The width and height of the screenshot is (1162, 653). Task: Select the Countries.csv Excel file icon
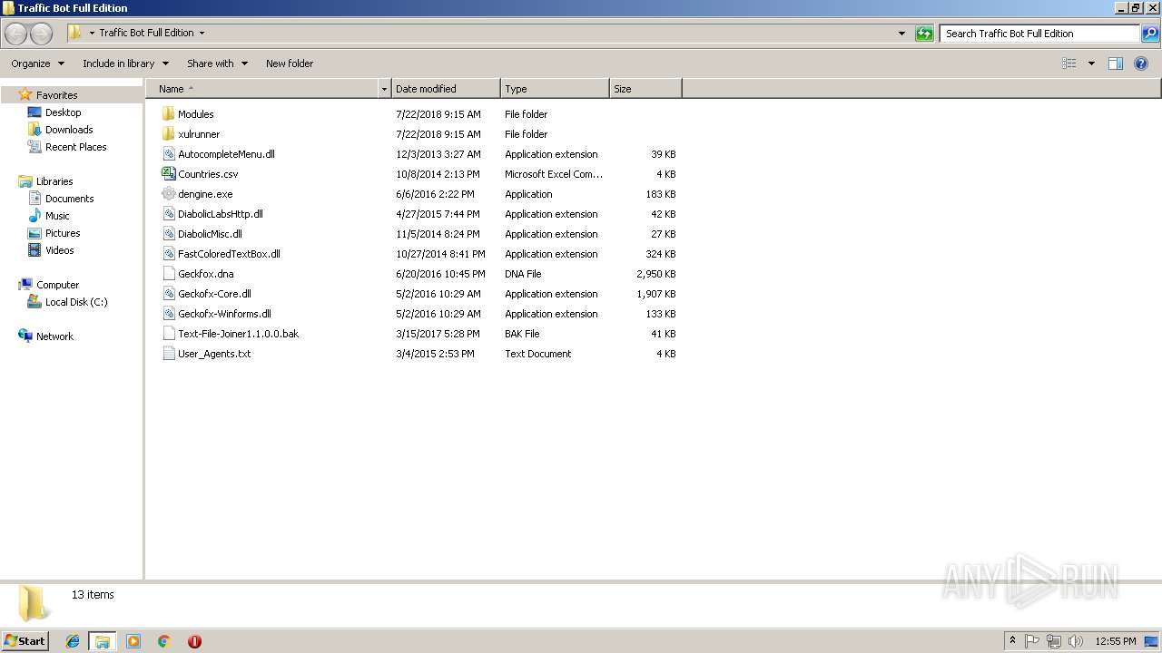tap(168, 174)
